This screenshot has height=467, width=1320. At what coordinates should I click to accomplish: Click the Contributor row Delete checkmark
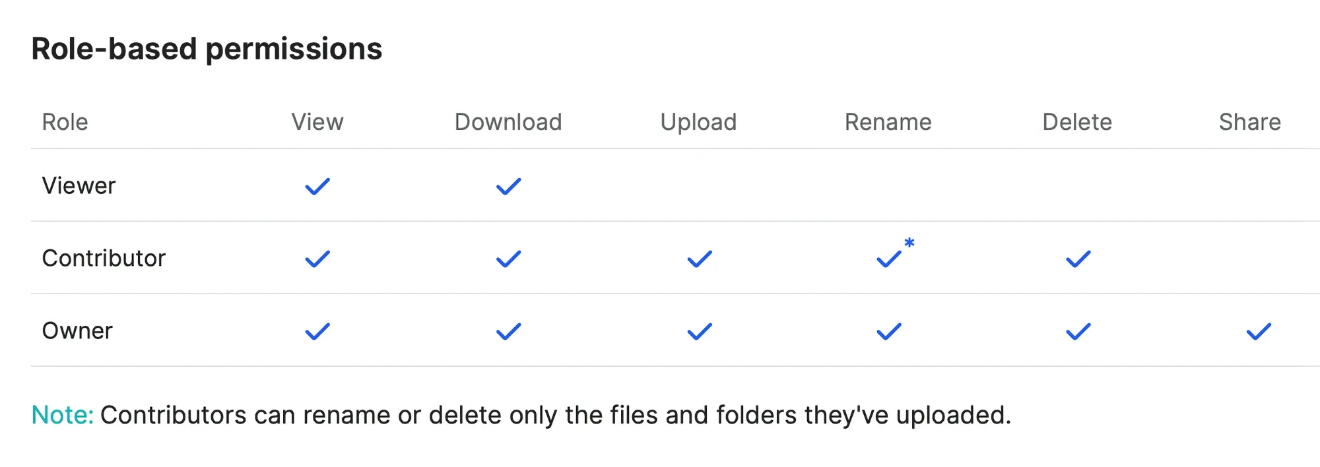tap(1078, 259)
